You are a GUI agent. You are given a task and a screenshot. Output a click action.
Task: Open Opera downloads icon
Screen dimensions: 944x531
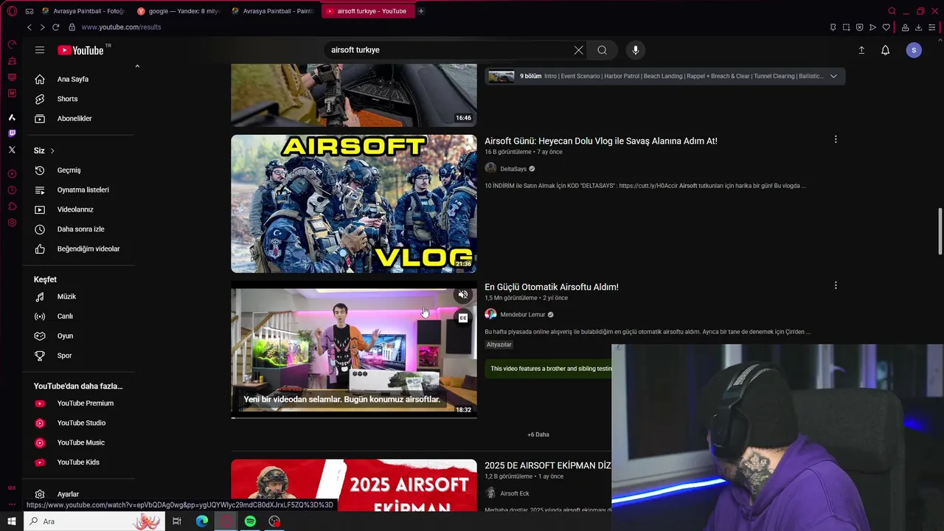(x=918, y=27)
